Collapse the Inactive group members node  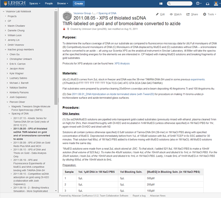[5, 49]
